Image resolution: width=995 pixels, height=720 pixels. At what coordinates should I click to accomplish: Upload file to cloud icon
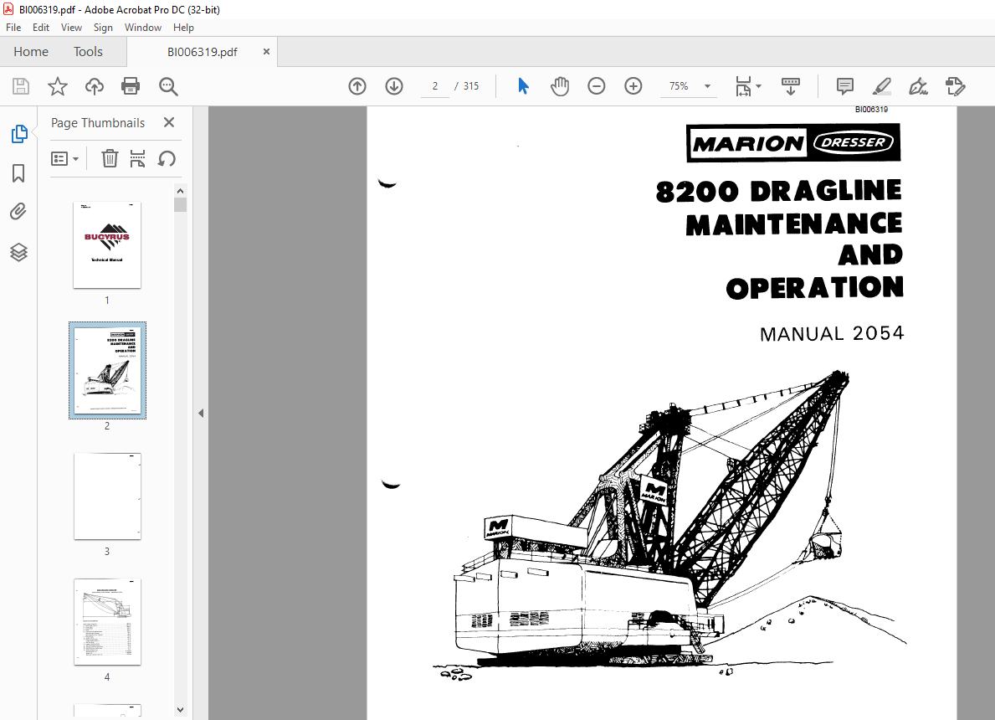[x=95, y=86]
